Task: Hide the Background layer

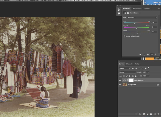Action: coord(120,85)
